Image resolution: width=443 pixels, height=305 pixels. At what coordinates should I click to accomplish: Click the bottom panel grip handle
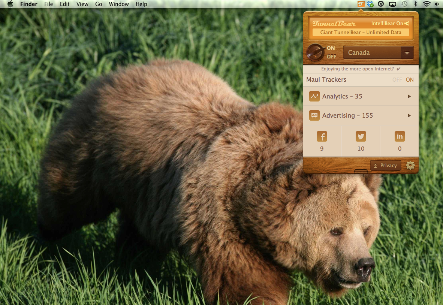361,171
